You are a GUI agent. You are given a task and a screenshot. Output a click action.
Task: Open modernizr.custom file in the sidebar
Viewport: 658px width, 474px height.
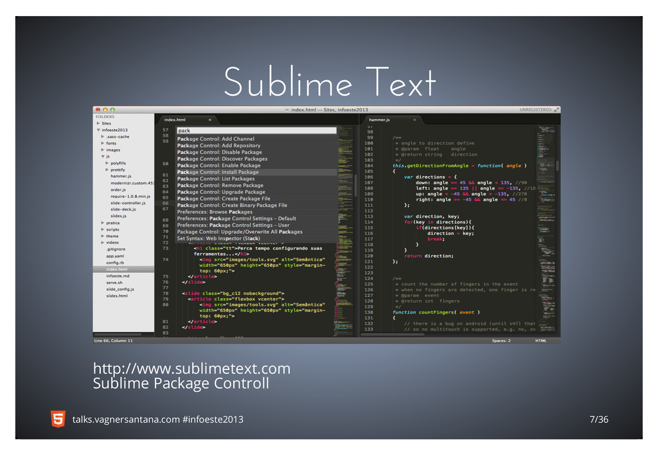(x=132, y=183)
